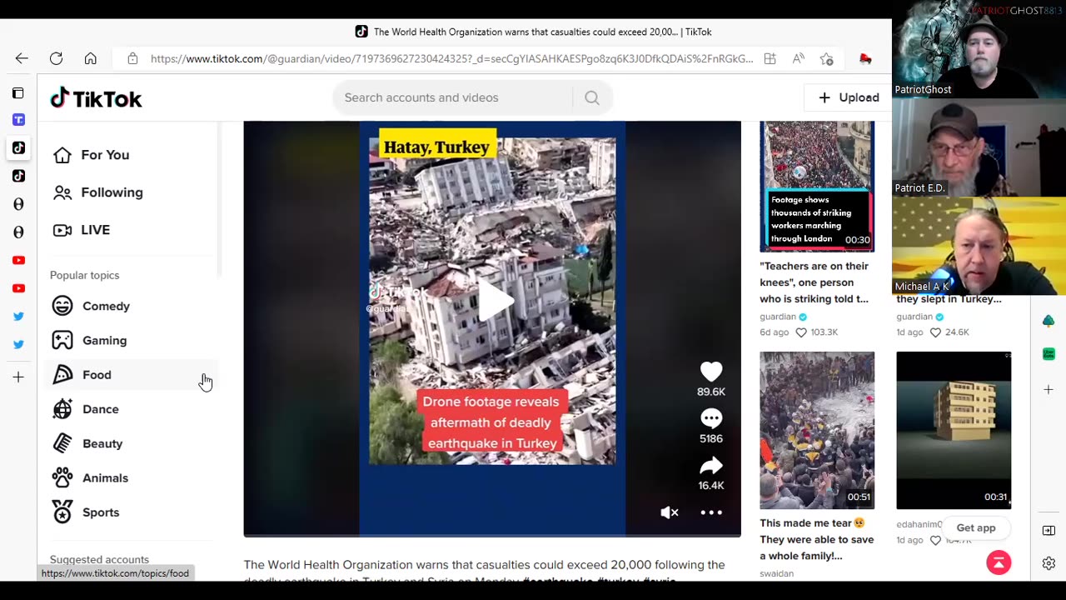Open the browser home page icon

pos(91,58)
